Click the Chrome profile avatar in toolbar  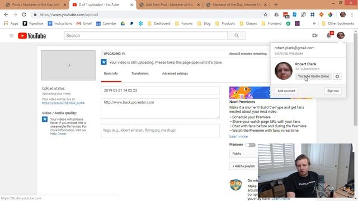(343, 15)
